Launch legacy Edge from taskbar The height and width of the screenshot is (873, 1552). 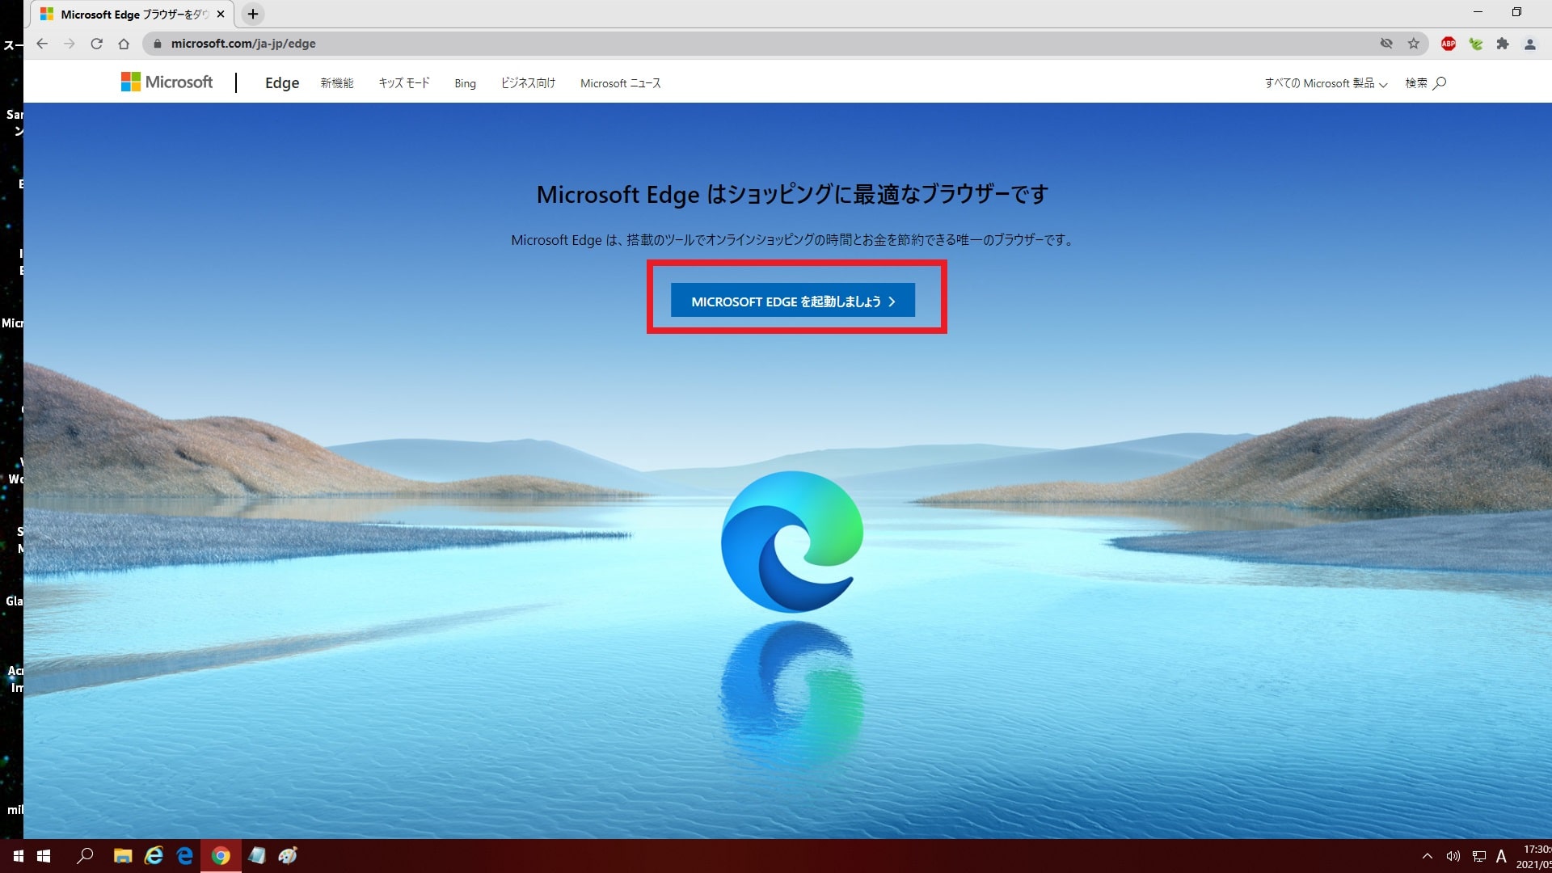tap(185, 855)
